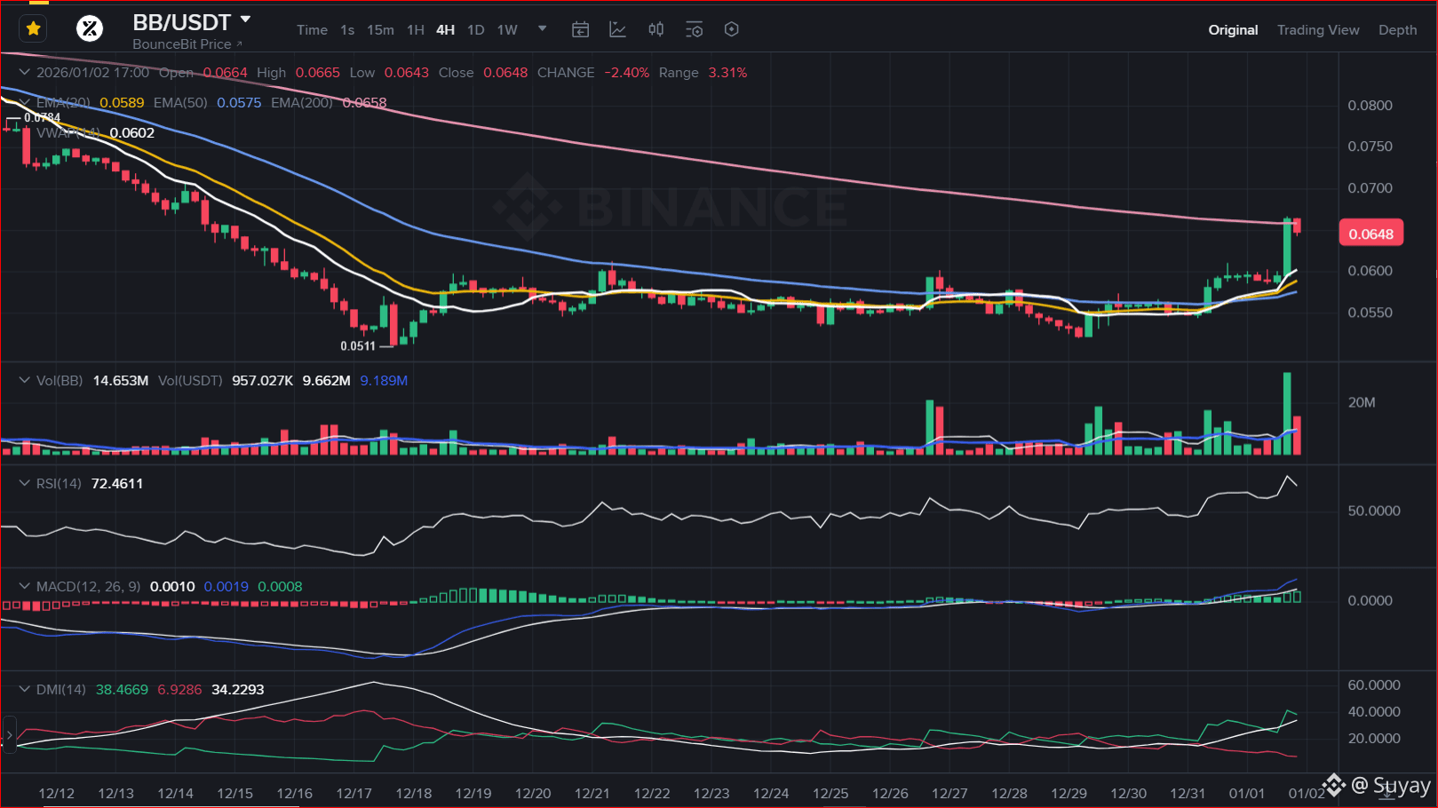Click the current price tag 0.0648
The height and width of the screenshot is (808, 1438).
click(1370, 234)
